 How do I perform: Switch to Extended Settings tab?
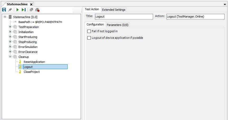pyautogui.click(x=114, y=10)
